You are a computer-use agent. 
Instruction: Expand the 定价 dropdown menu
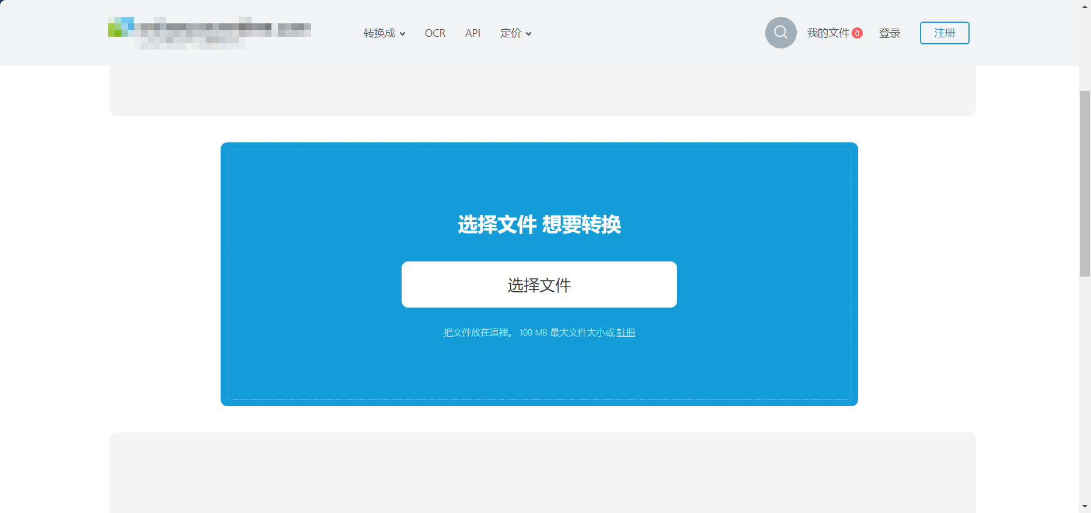[515, 33]
